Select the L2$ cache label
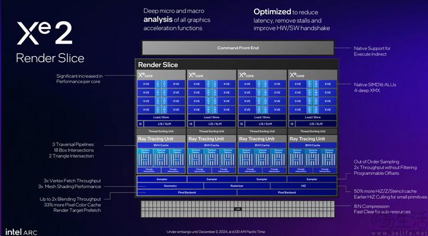 click(238, 209)
